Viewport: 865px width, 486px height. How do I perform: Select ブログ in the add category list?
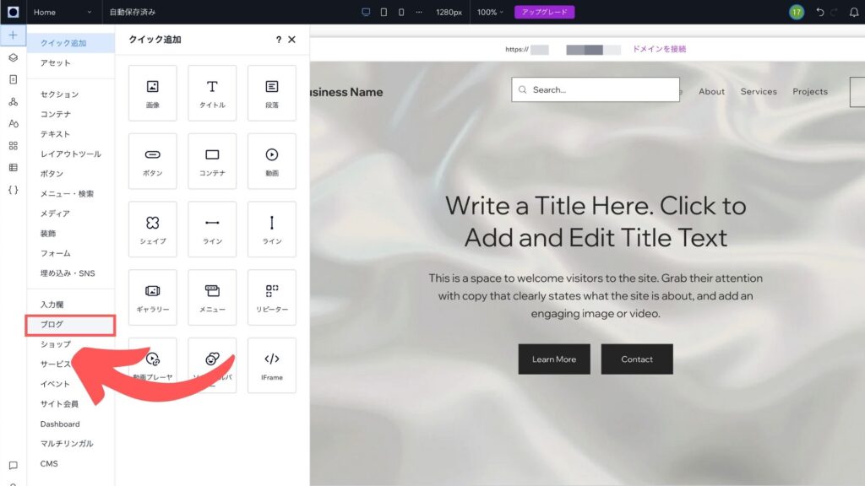tap(70, 325)
